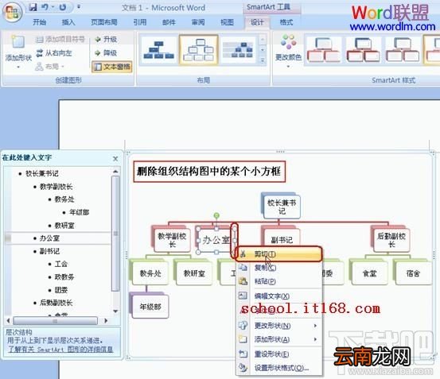Viewport: 440px width, 379px height.
Task: Select 团委 in text pane
Action: [61, 290]
